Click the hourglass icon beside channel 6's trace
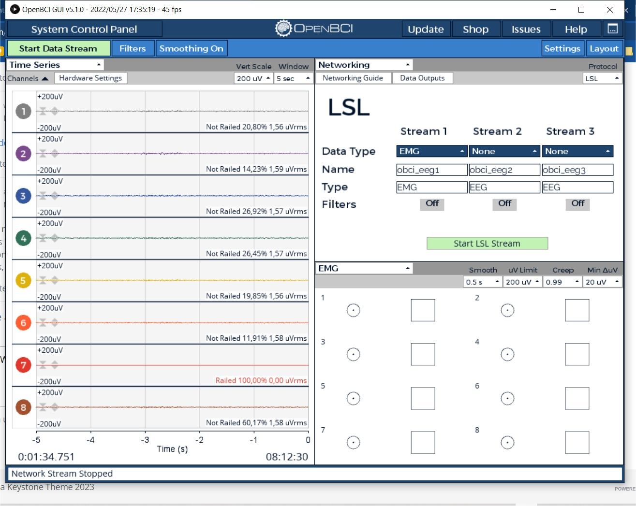The image size is (636, 506). coord(43,323)
